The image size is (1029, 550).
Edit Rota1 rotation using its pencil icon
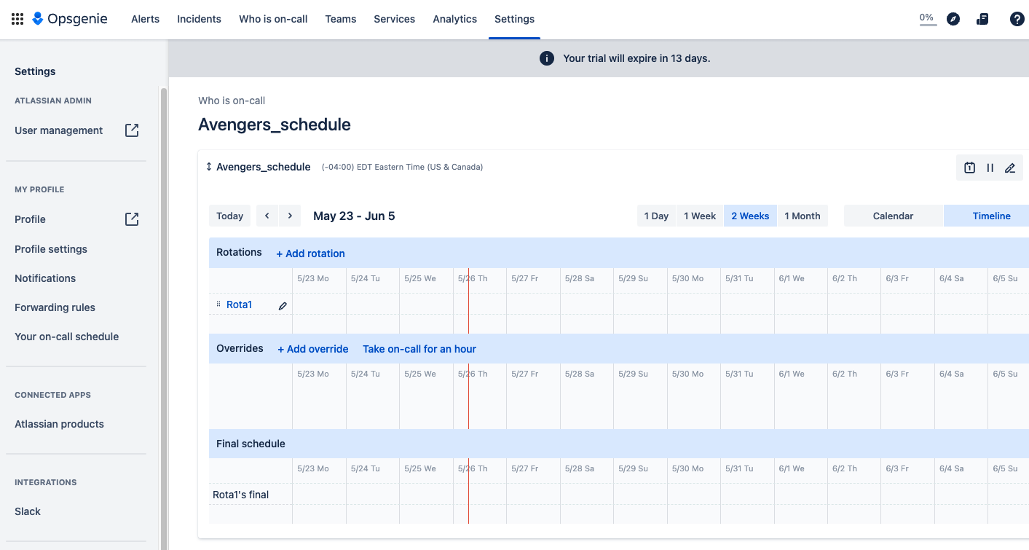[283, 306]
